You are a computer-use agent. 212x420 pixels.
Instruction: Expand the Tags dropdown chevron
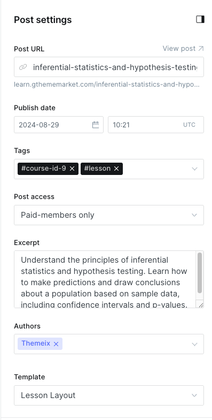point(194,169)
